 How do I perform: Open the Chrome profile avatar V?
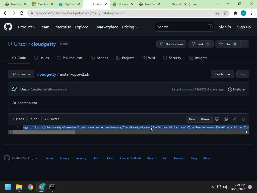(243, 13)
